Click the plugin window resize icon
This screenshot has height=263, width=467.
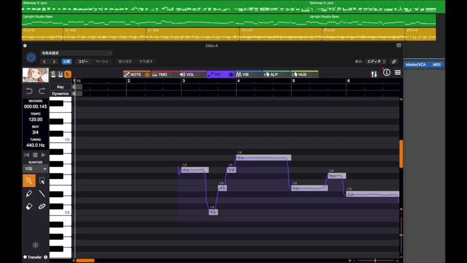pos(399,45)
